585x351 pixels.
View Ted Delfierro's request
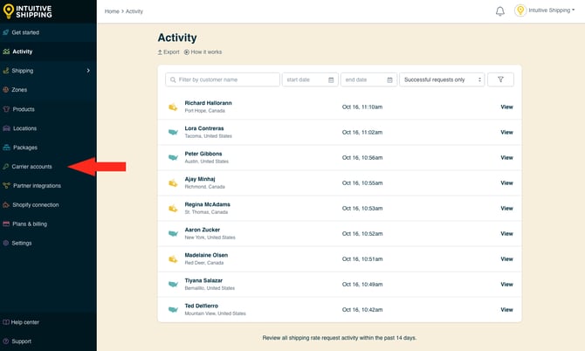506,310
